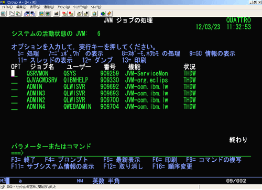Viewport: 262px width, 190px height.
Task: Open the Keyboard map toolbar icon
Action: click(x=56, y=14)
